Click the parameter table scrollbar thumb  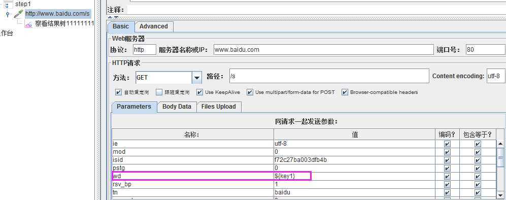(x=500, y=157)
